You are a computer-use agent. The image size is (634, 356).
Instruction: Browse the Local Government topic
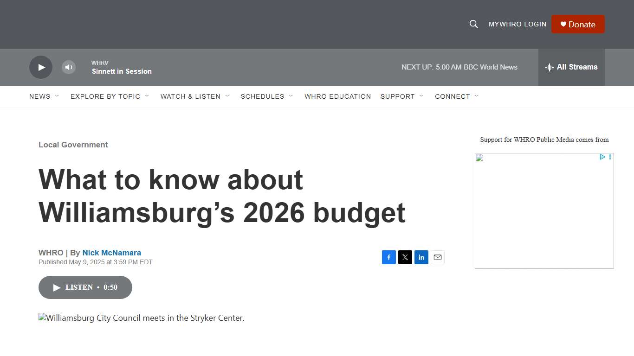[73, 145]
